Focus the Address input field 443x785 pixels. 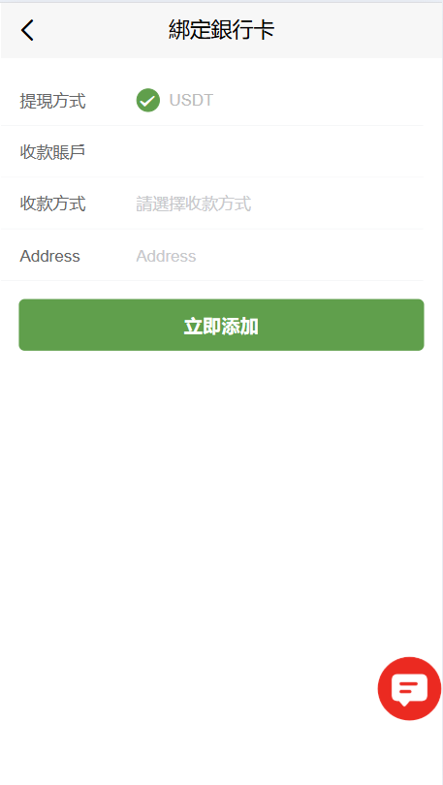pos(279,256)
